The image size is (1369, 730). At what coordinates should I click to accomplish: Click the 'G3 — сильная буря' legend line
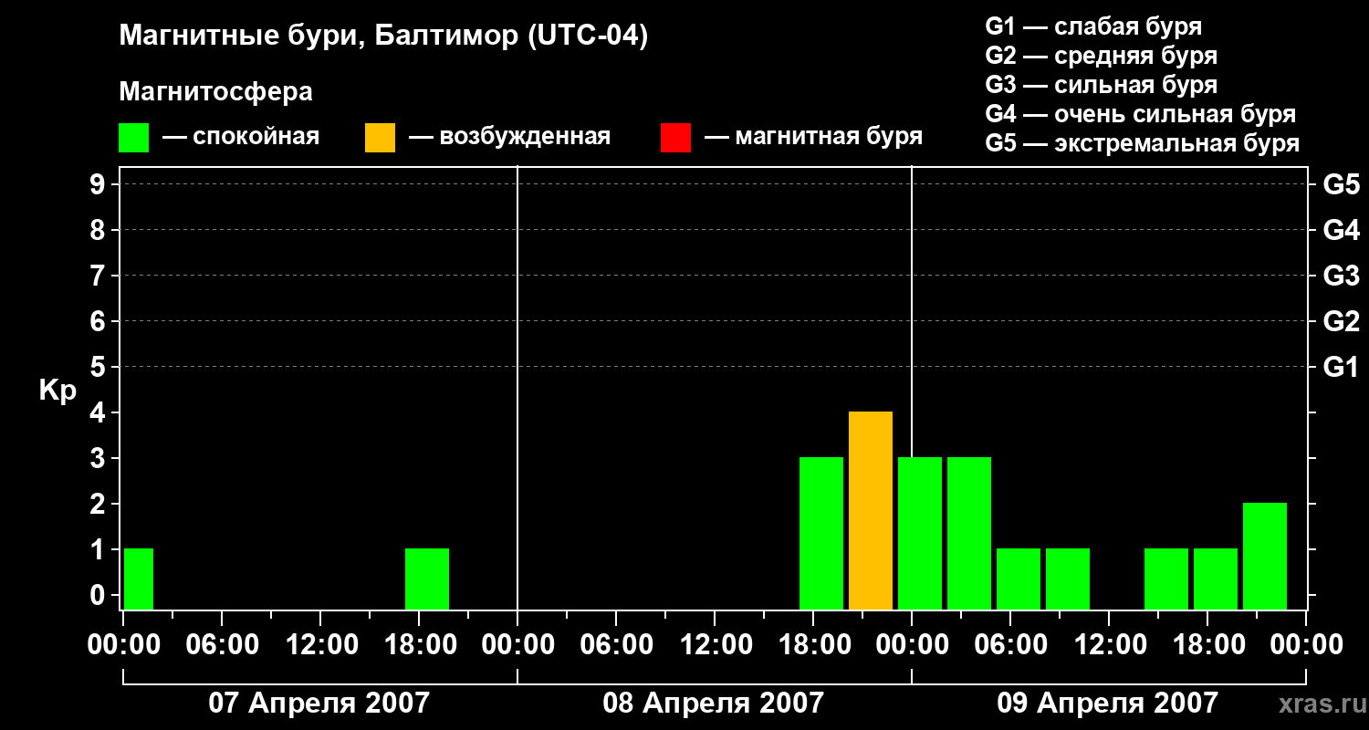(1101, 85)
